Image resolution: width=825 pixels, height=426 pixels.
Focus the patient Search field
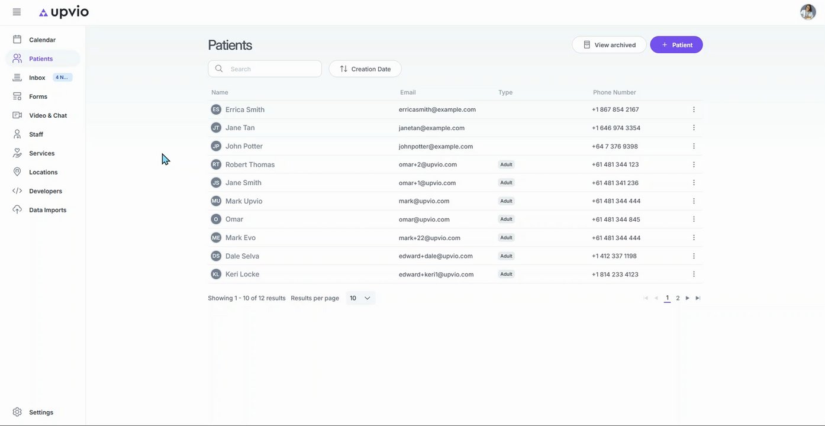pyautogui.click(x=265, y=69)
